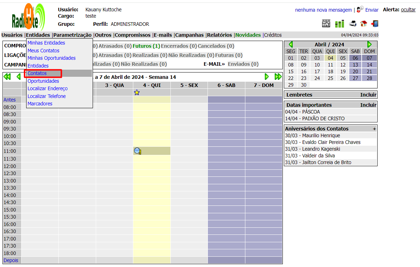Open the 11:00 Thursday appointment magnifier icon
420x267 pixels.
click(138, 151)
